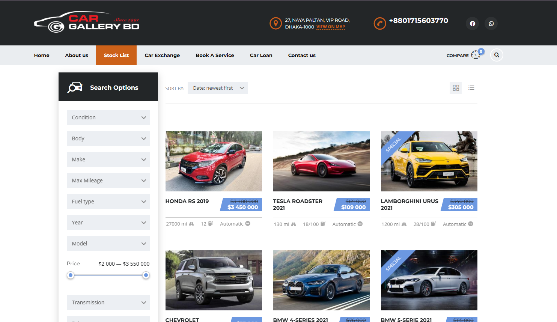
Task: Click fuel pump icon for Lamborghini Urus
Action: 434,224
